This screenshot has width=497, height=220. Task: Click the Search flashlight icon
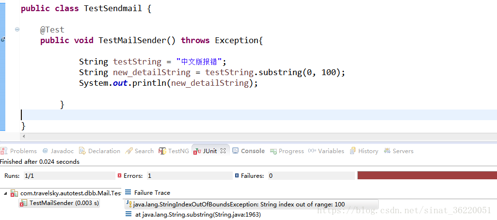pyautogui.click(x=128, y=151)
